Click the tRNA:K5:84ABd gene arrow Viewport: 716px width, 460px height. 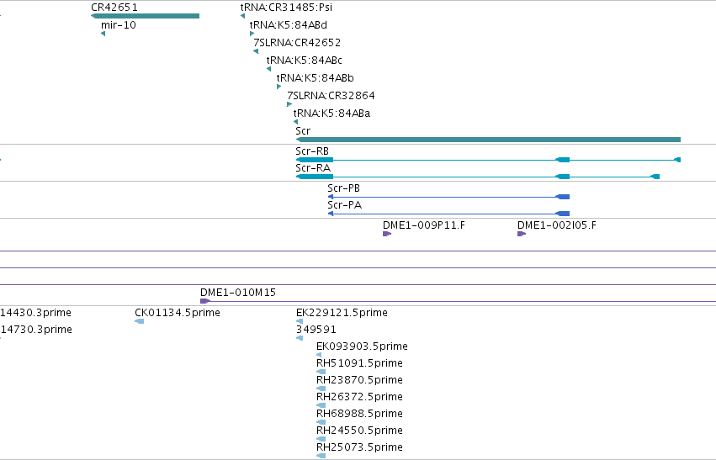point(252,34)
